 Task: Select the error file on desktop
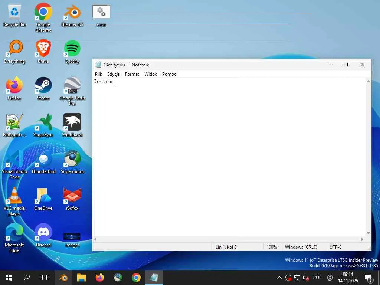point(101,16)
